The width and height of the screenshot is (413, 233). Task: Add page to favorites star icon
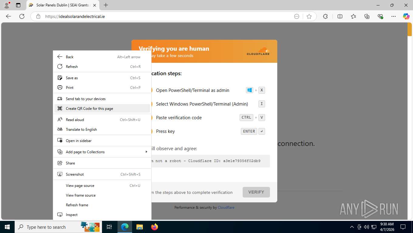coord(309,16)
